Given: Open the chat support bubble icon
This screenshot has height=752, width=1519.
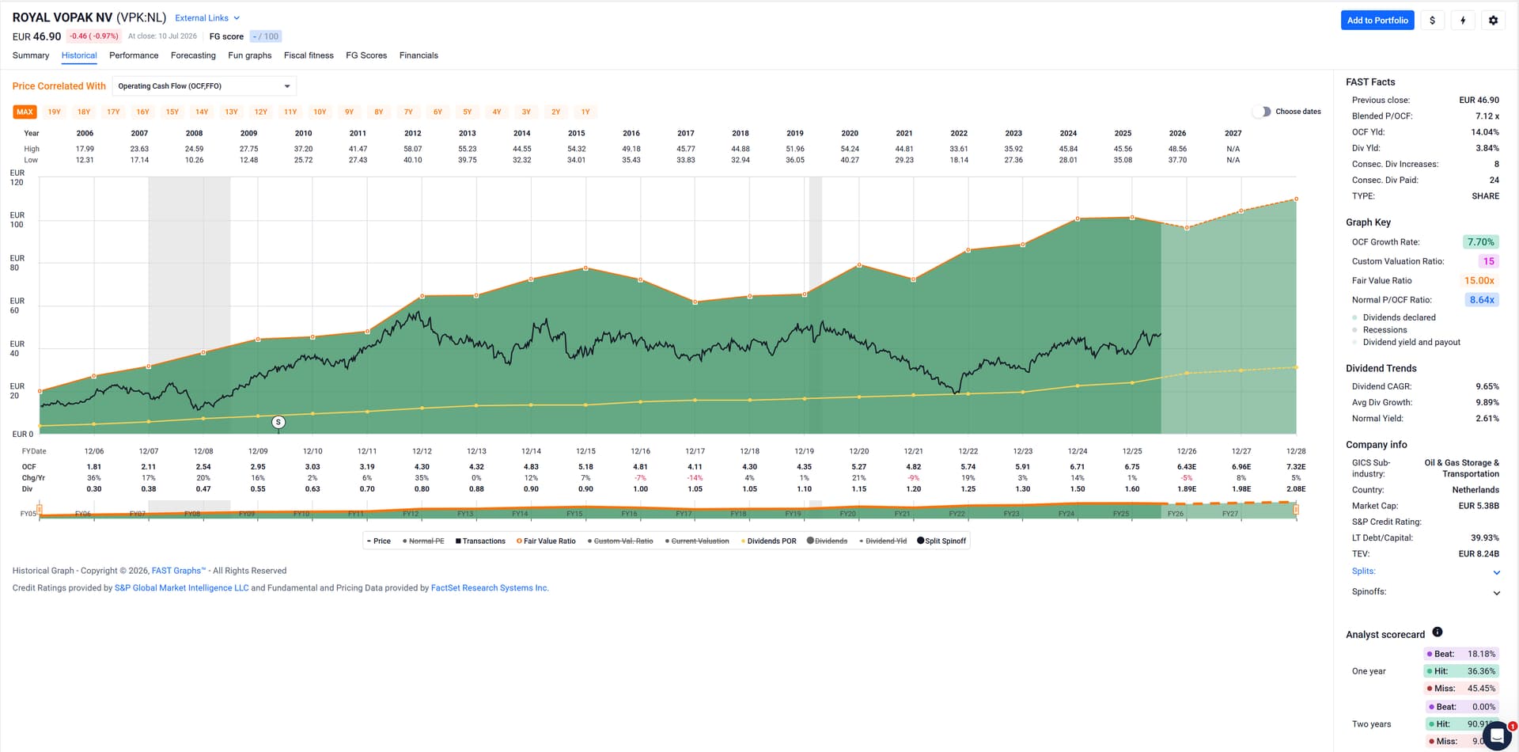Looking at the screenshot, I should tap(1496, 735).
